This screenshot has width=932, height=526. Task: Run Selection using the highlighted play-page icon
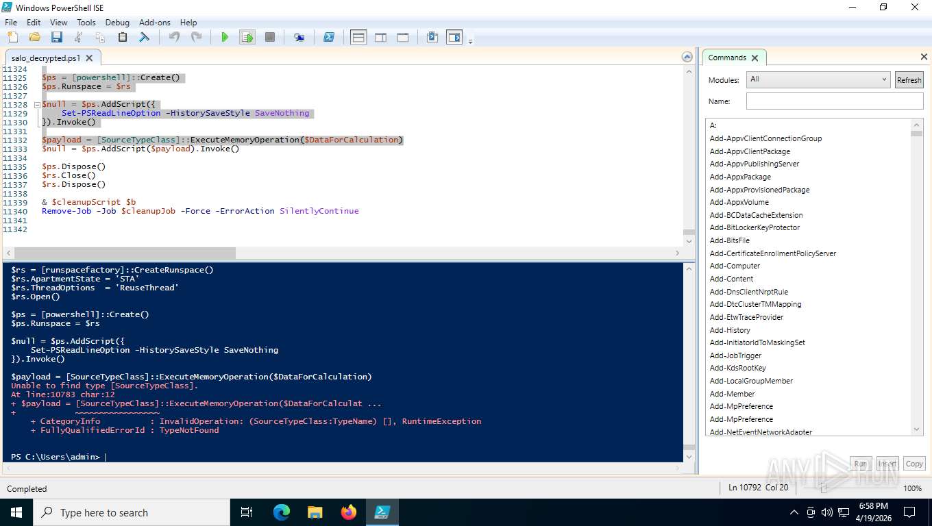coord(247,37)
